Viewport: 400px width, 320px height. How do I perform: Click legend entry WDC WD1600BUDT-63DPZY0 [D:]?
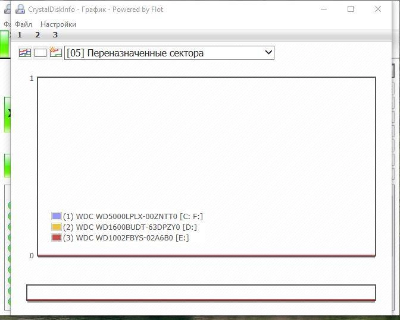[x=130, y=227]
